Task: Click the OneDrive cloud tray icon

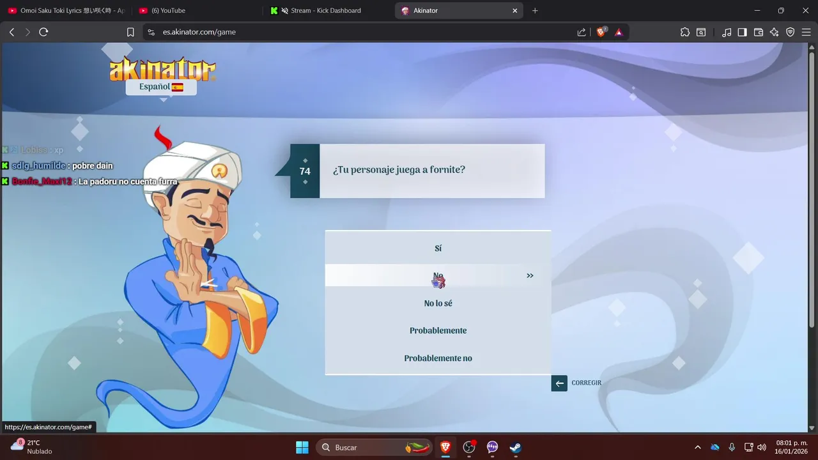Action: click(x=714, y=447)
